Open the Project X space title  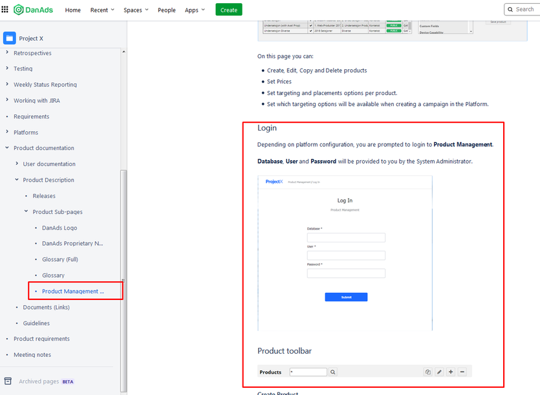[31, 39]
